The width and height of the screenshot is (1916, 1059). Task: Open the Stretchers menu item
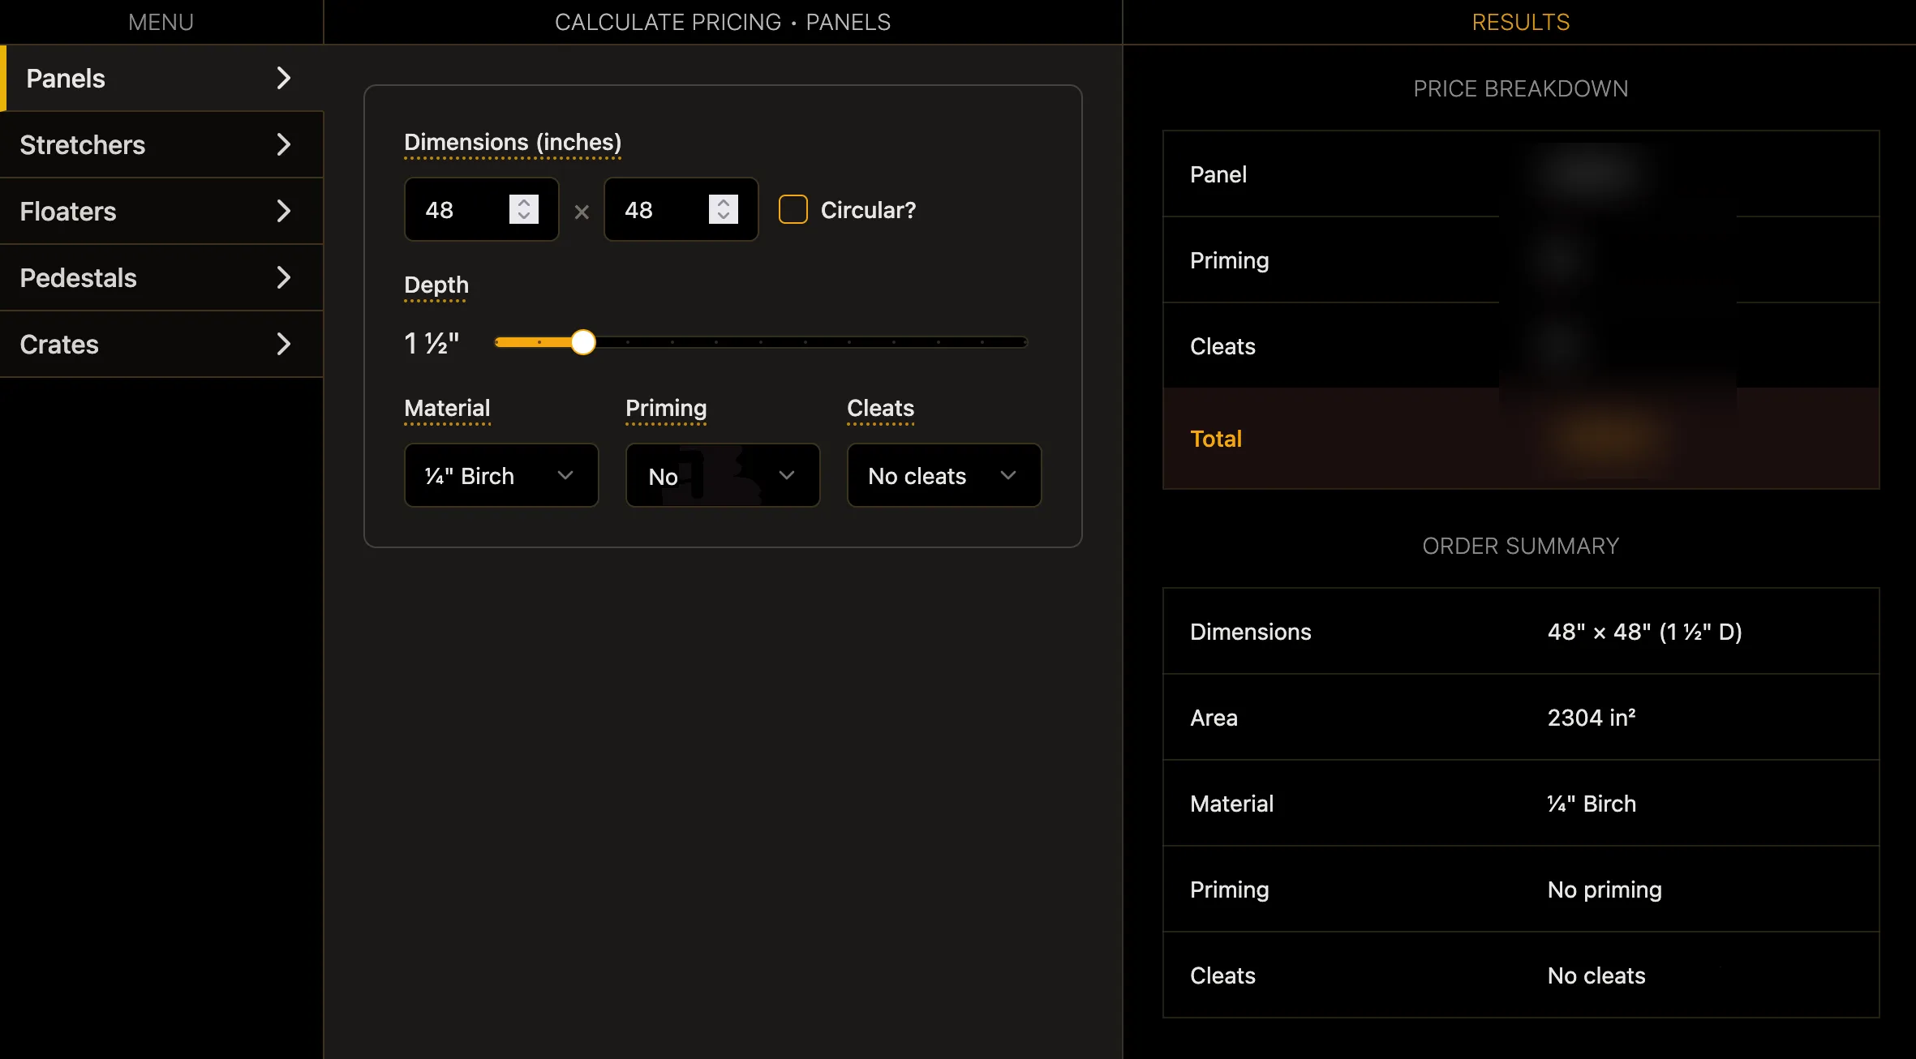point(161,144)
